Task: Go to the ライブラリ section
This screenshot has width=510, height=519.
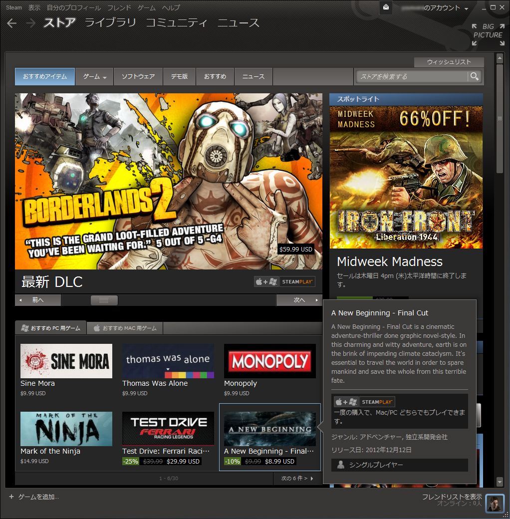Action: click(110, 22)
